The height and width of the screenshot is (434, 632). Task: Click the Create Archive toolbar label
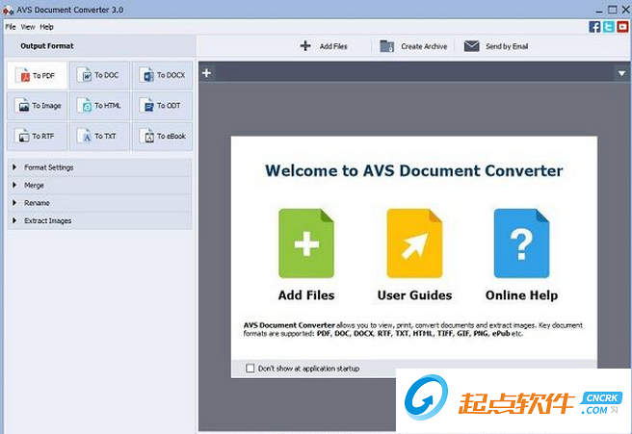pyautogui.click(x=424, y=46)
